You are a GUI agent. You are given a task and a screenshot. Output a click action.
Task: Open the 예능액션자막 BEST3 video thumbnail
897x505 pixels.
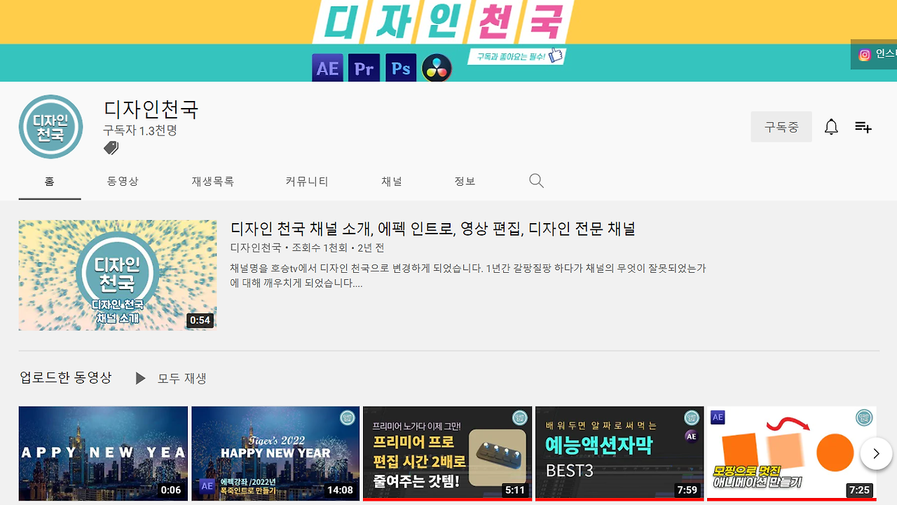coord(619,453)
